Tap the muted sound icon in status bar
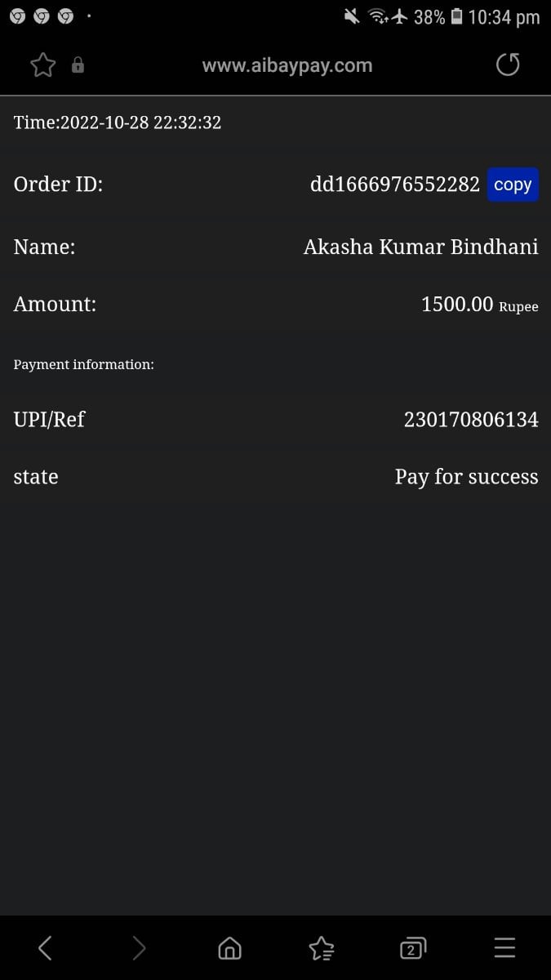Viewport: 551px width, 980px height. (x=353, y=16)
